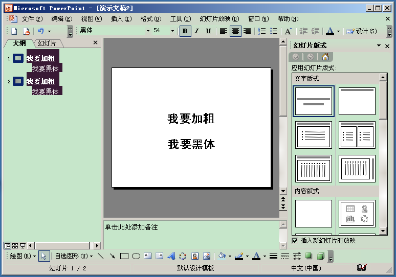
Task: Apply Title and 2-Column Text layout
Action: point(357,135)
